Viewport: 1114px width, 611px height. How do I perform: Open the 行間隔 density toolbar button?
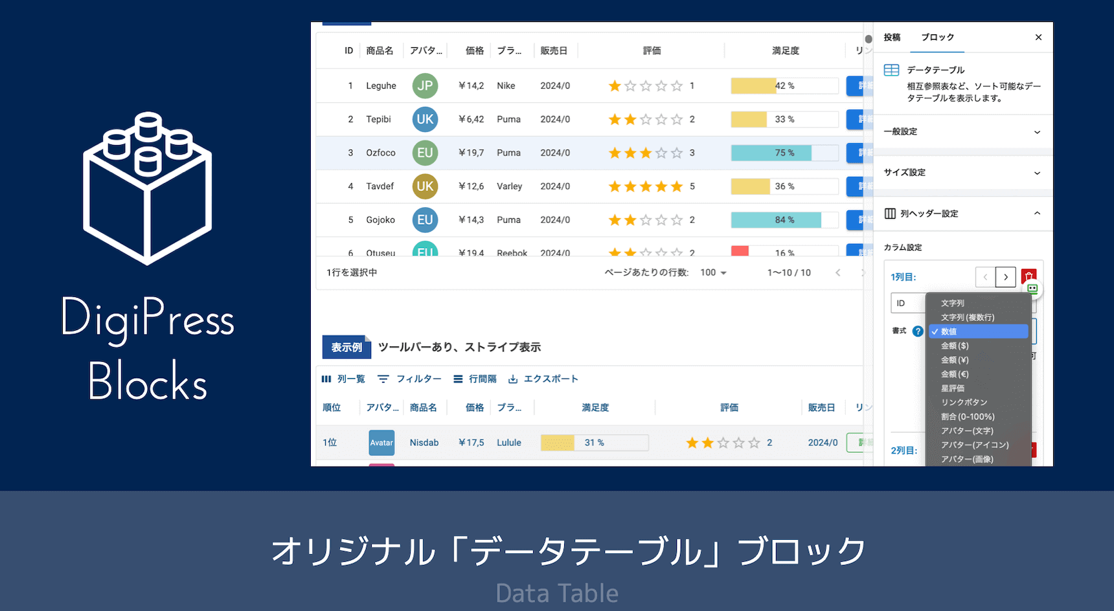[475, 379]
